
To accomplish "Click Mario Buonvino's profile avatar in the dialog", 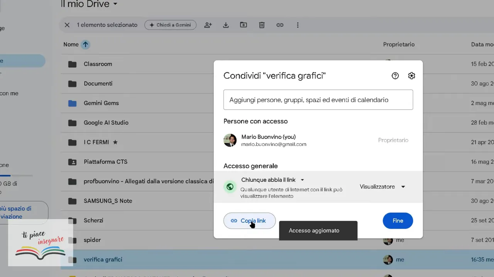I will coord(230,140).
